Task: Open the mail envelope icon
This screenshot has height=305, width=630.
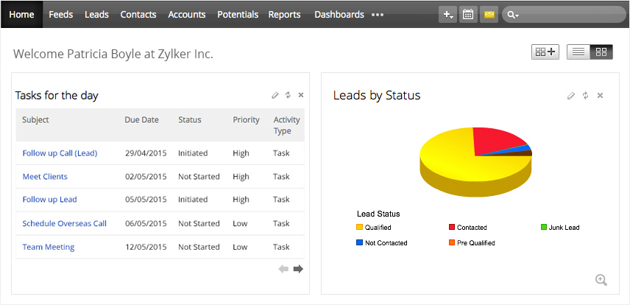Action: coord(489,15)
